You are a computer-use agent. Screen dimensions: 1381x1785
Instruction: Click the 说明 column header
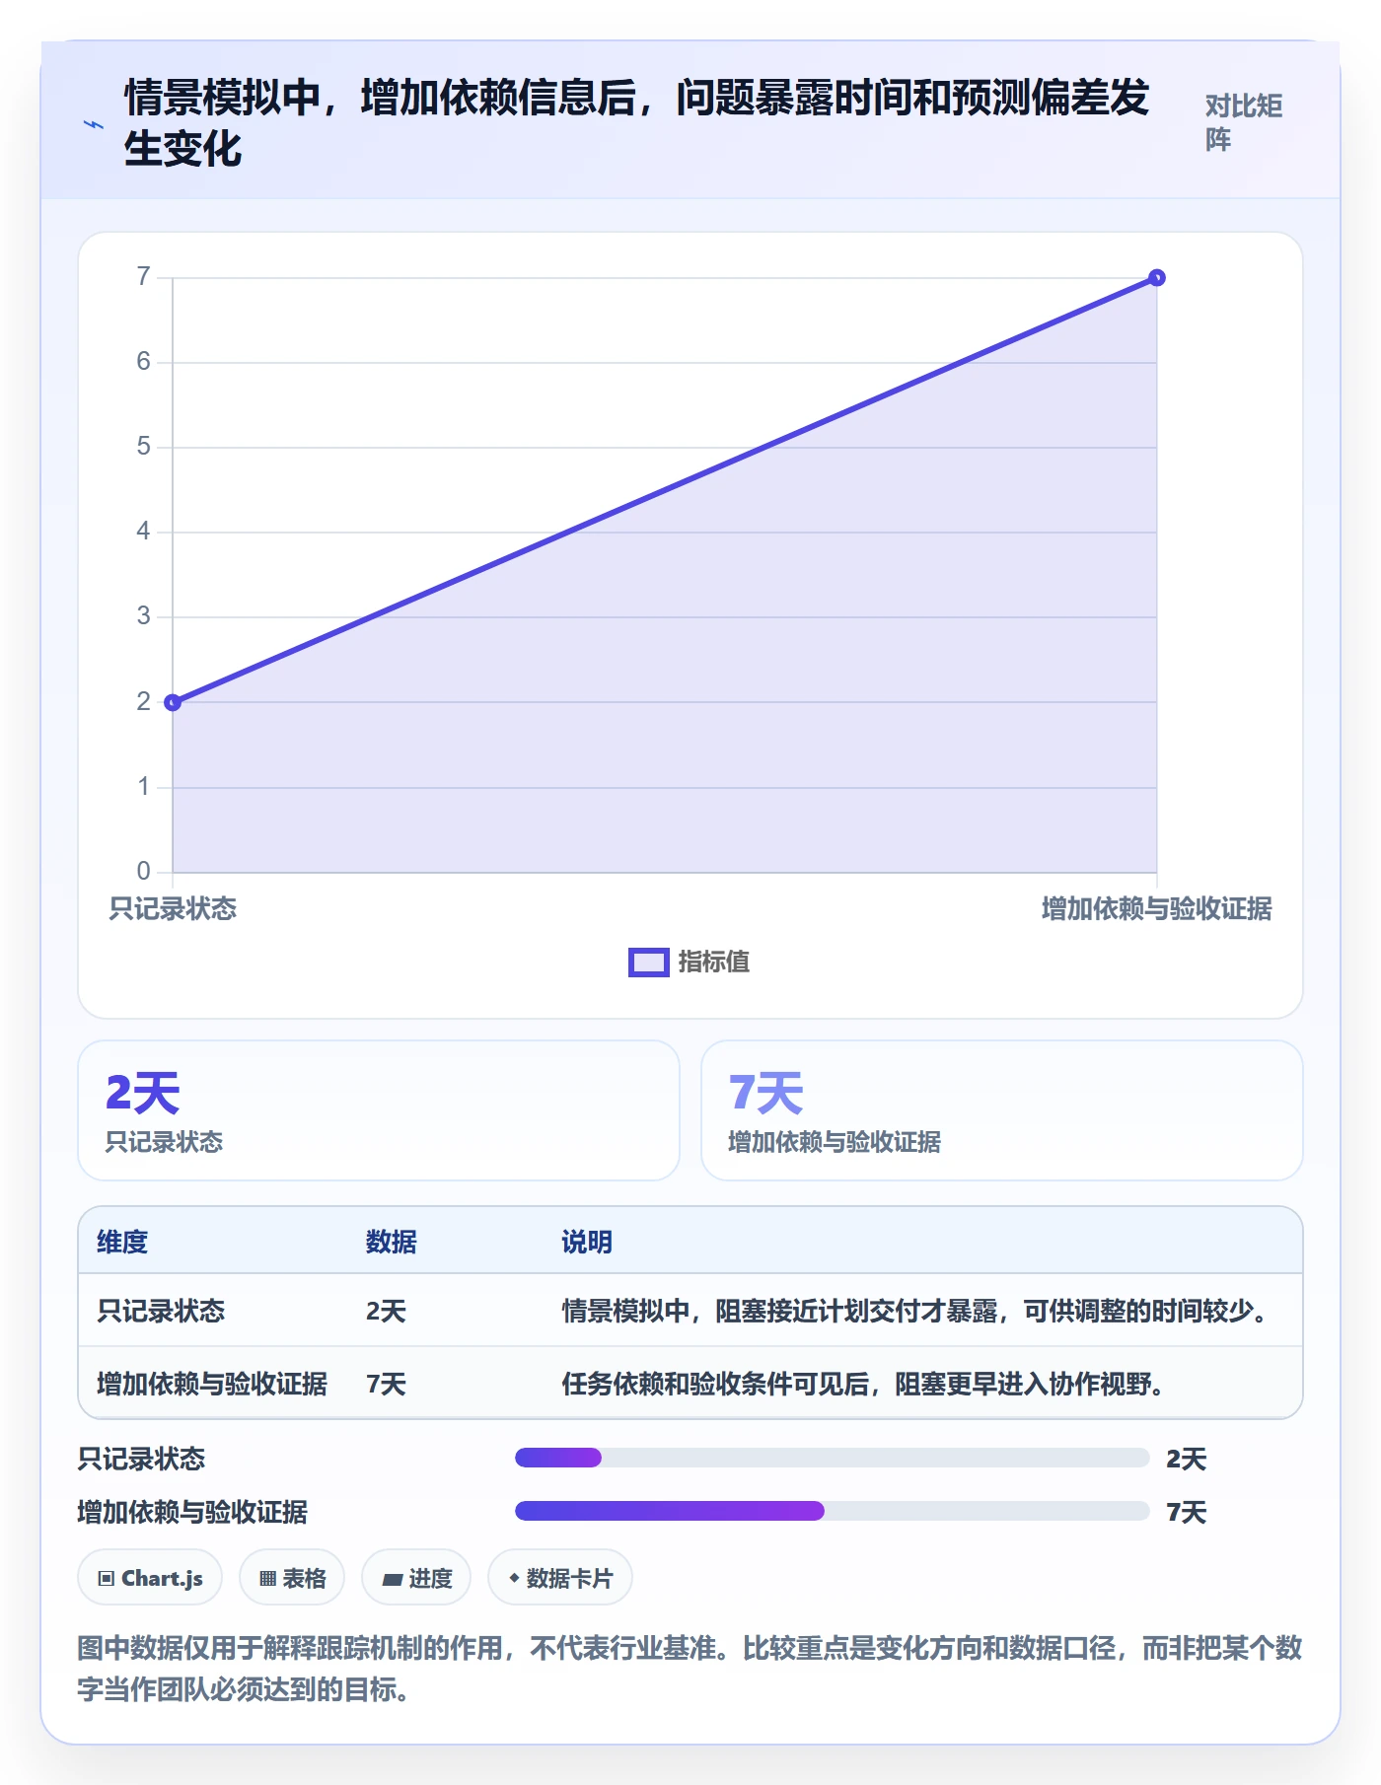(587, 1242)
